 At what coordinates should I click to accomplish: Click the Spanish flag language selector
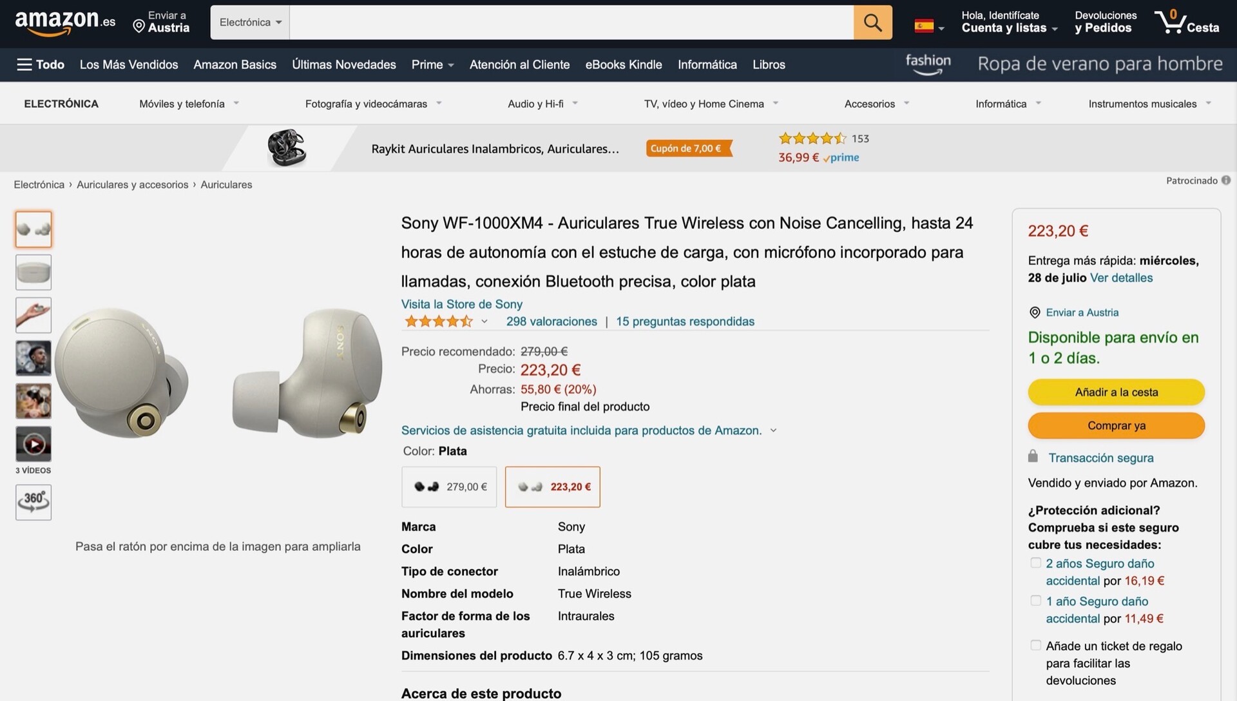(x=928, y=26)
